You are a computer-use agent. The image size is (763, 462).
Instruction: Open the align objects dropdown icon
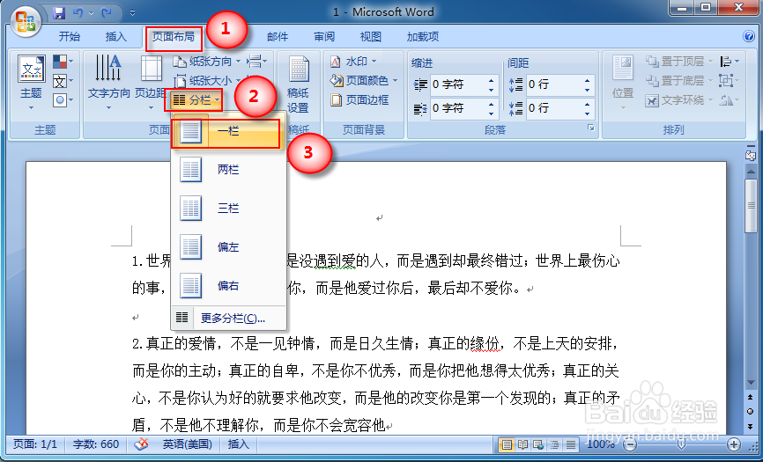coord(730,62)
